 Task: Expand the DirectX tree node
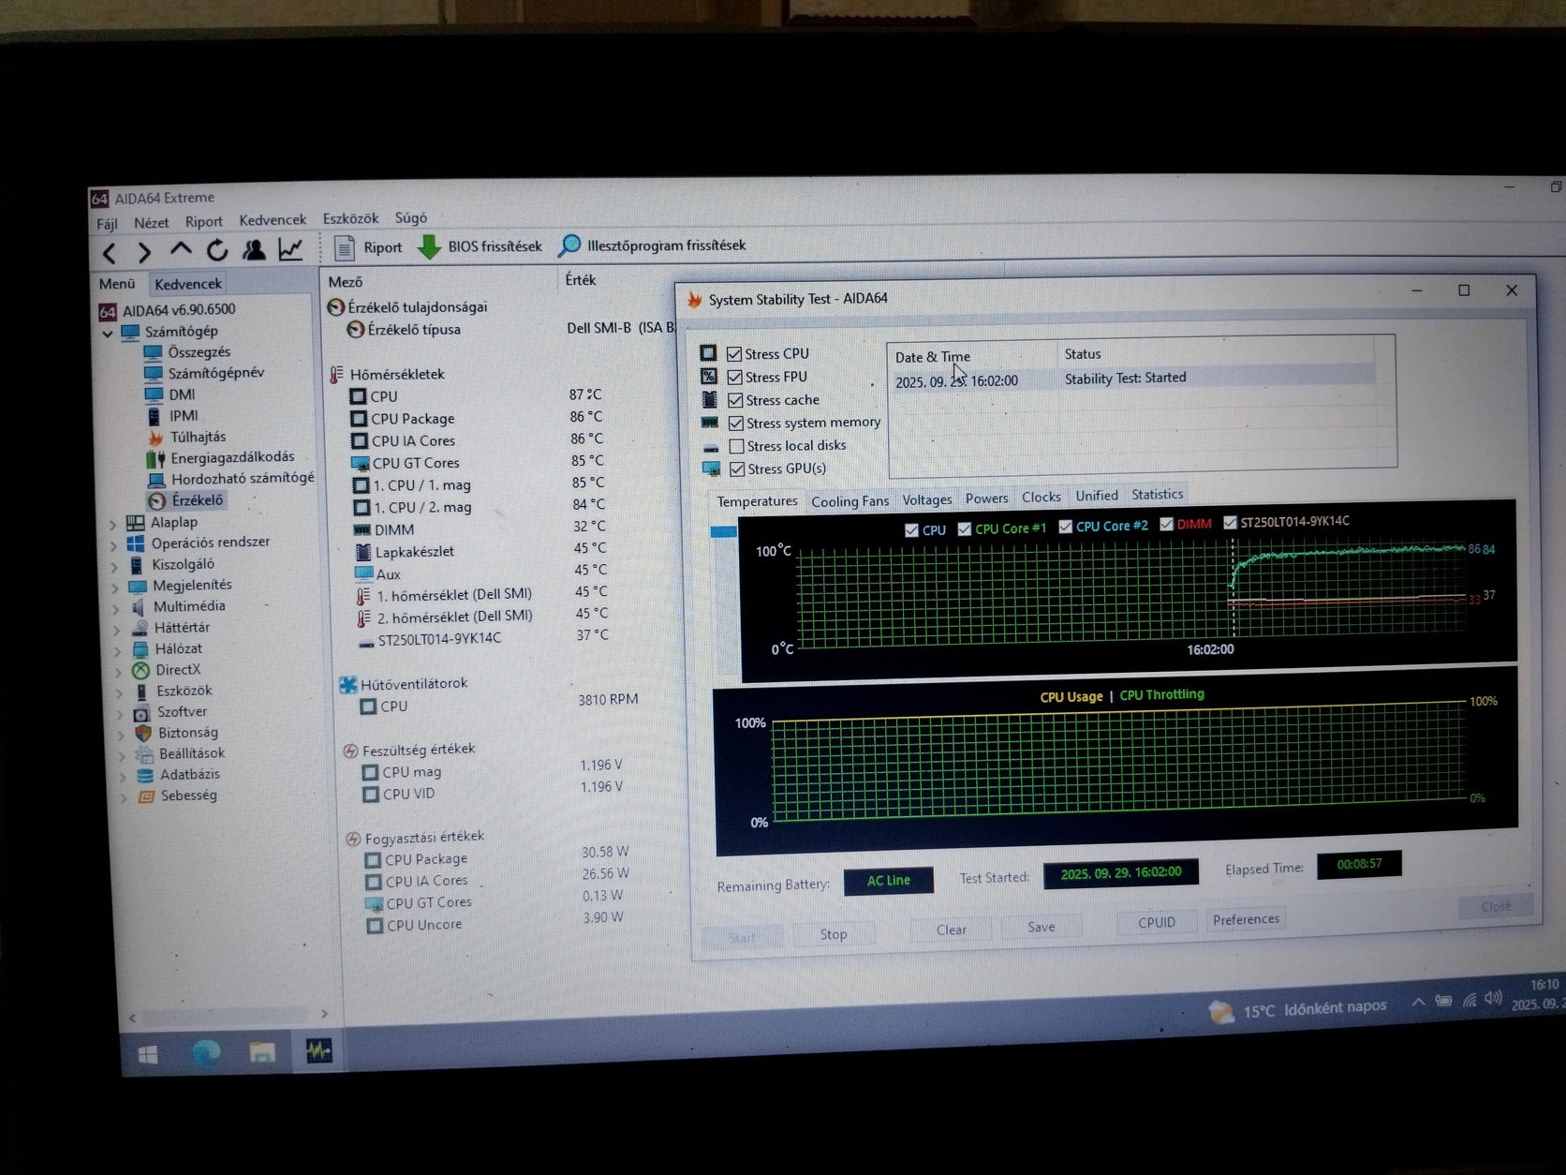point(119,672)
